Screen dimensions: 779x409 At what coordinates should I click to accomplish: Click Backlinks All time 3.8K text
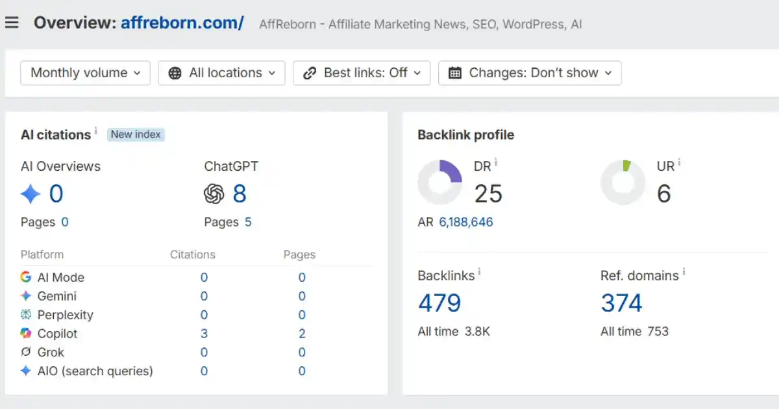click(x=454, y=331)
